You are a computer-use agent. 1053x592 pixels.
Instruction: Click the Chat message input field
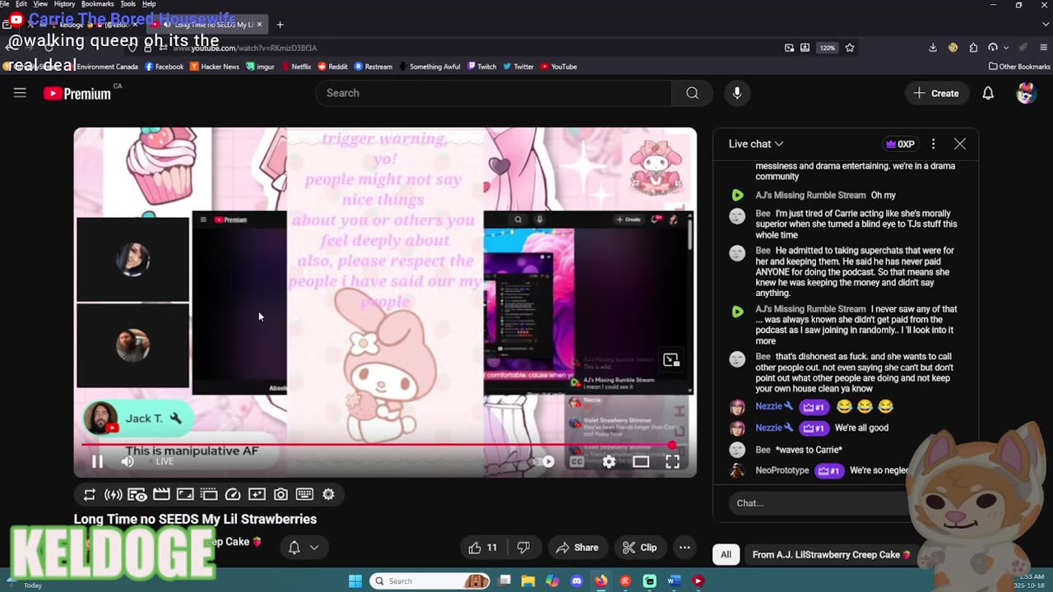point(819,503)
